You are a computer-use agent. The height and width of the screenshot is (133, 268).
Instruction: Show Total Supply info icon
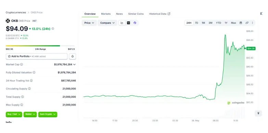pos(23,97)
